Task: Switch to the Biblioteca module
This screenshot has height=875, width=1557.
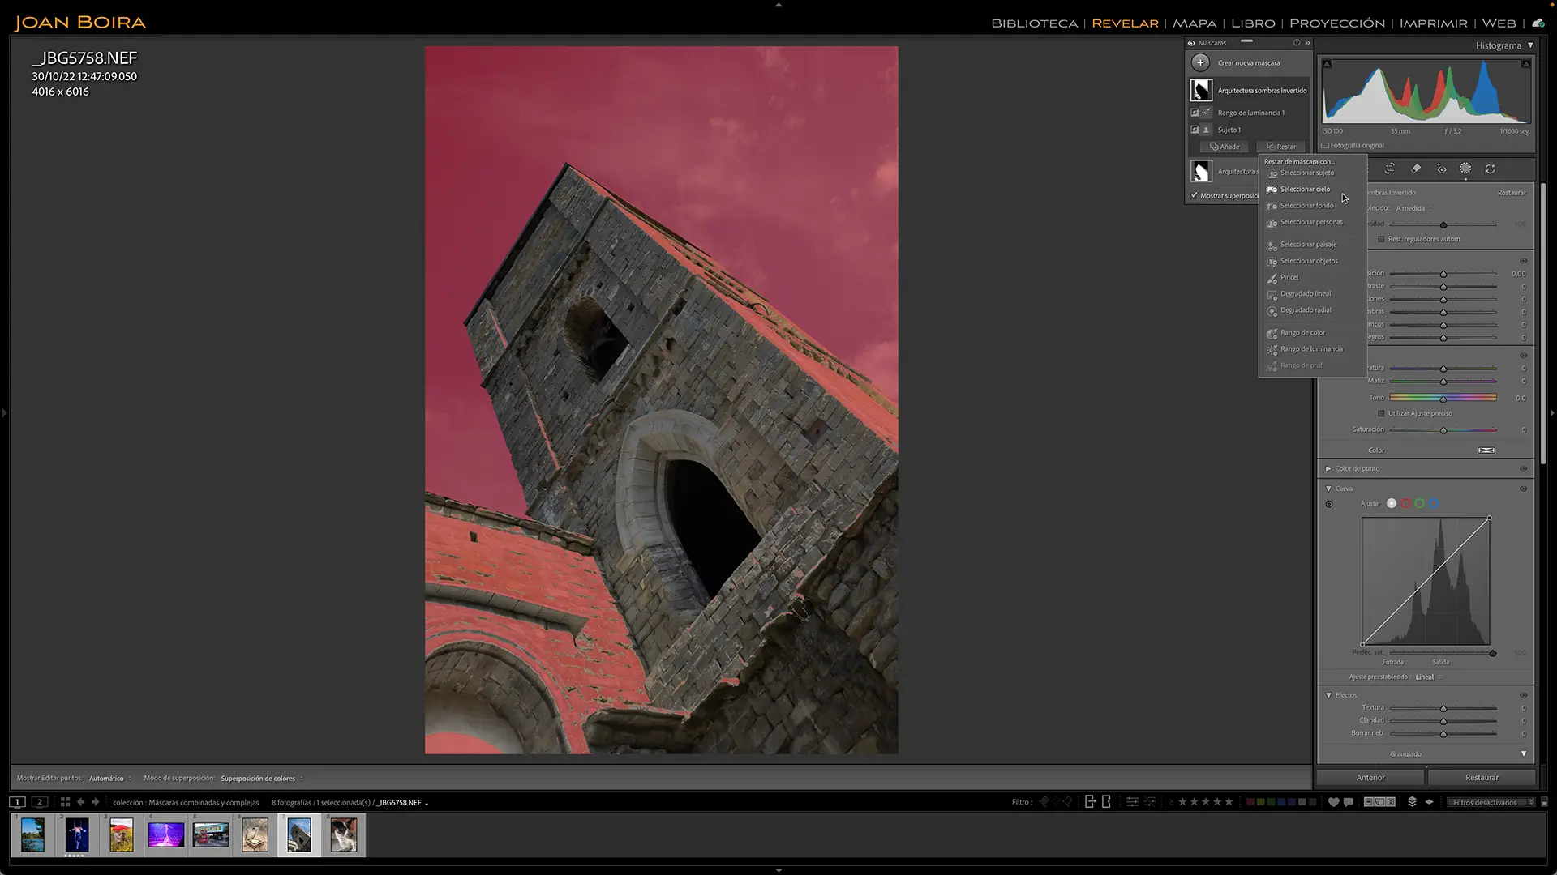Action: 1034,23
